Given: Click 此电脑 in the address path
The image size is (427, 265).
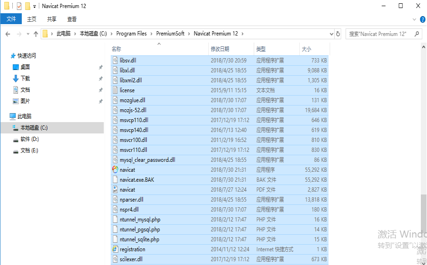Looking at the screenshot, I should 63,34.
